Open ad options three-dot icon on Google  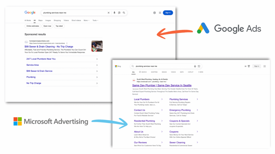[67, 43]
